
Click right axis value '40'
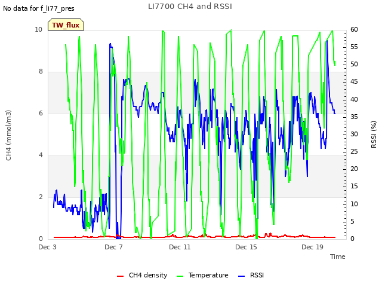tap(354, 100)
